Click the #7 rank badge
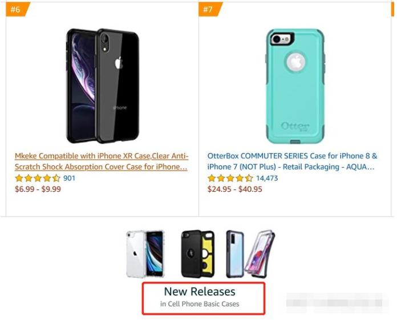This screenshot has width=397, height=323. pos(209,9)
